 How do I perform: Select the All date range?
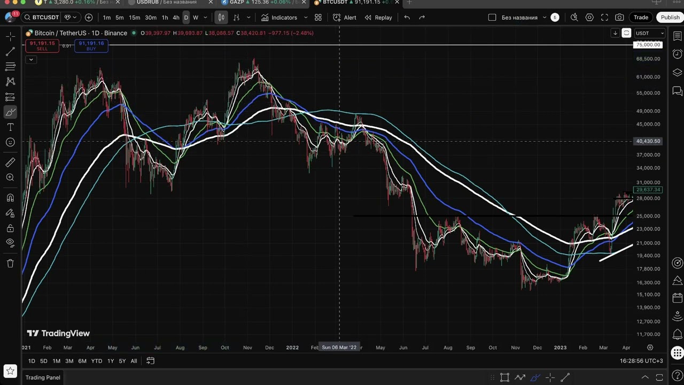click(x=134, y=361)
